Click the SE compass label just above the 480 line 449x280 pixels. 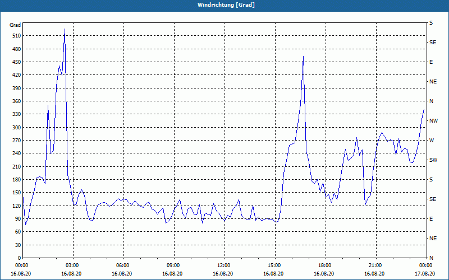(433, 43)
